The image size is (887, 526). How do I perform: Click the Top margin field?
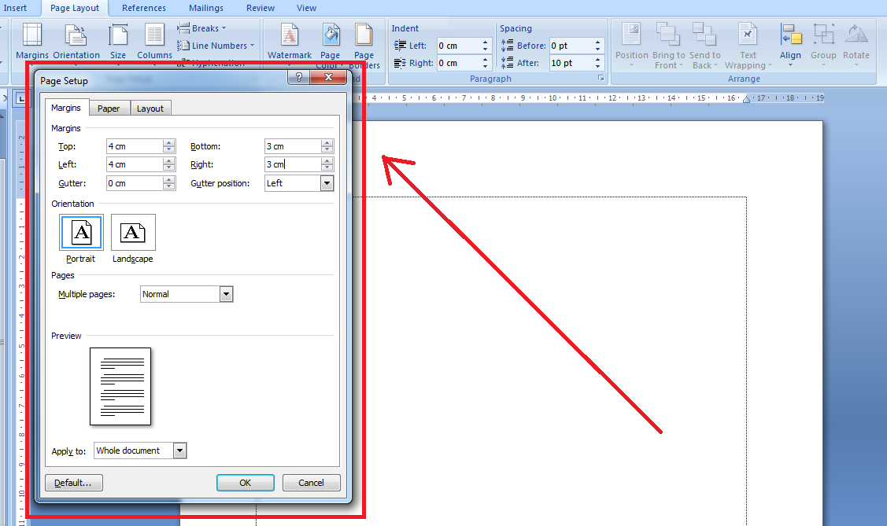click(135, 146)
